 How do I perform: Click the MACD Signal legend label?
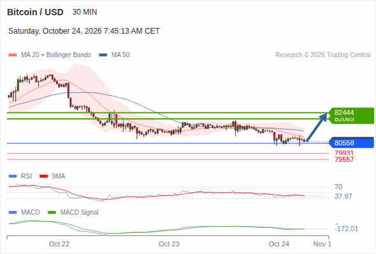point(80,213)
